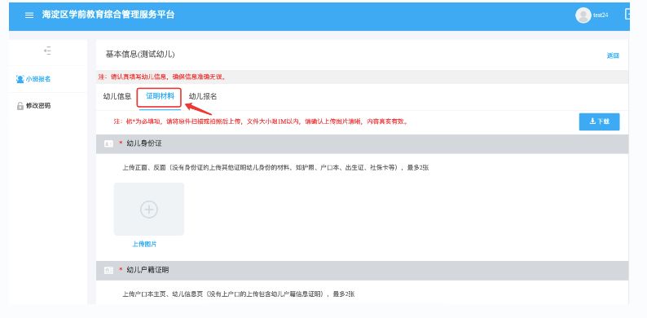Switch to the 幼儿报名 tab
647x318 pixels.
(203, 97)
